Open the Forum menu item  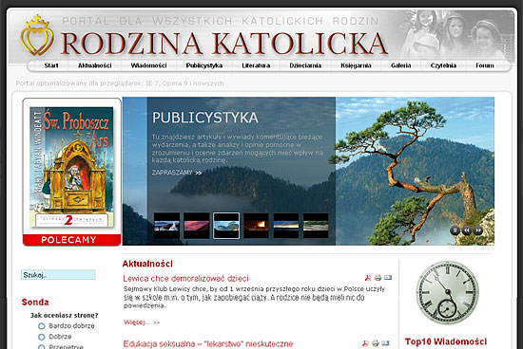point(485,65)
